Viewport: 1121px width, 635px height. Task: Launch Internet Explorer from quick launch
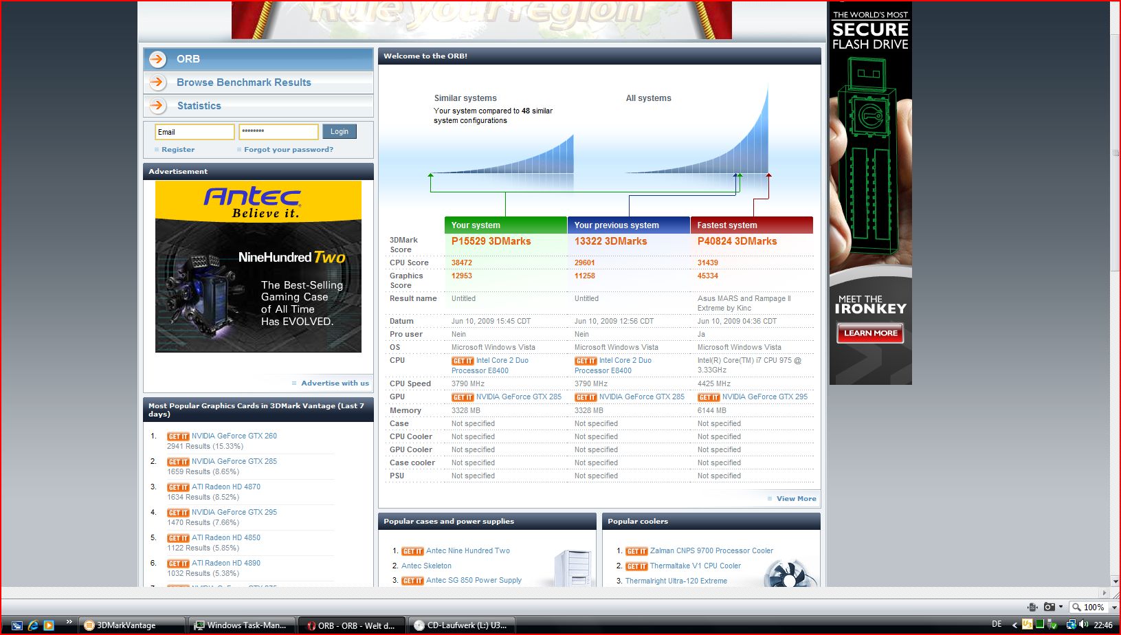33,625
